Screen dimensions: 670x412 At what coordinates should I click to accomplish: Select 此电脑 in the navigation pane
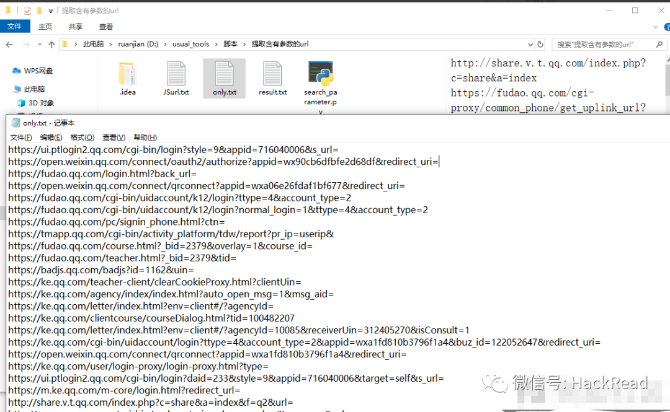[x=29, y=89]
